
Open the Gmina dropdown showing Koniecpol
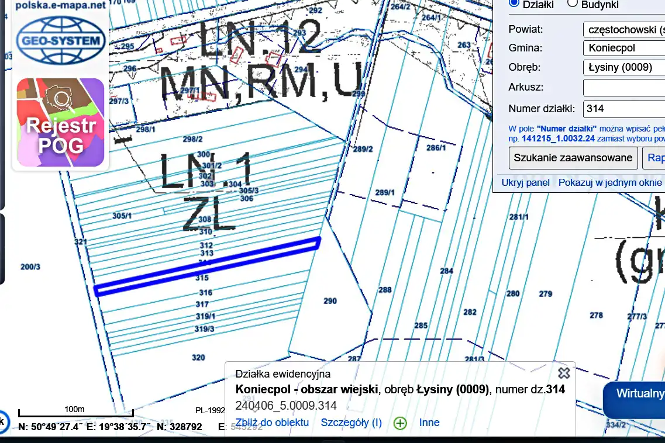coord(623,48)
